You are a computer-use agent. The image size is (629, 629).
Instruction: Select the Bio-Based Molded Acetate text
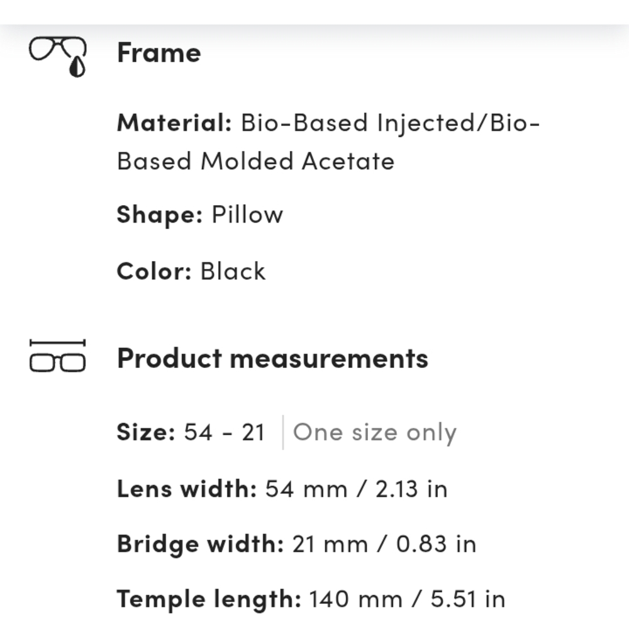pyautogui.click(x=255, y=162)
